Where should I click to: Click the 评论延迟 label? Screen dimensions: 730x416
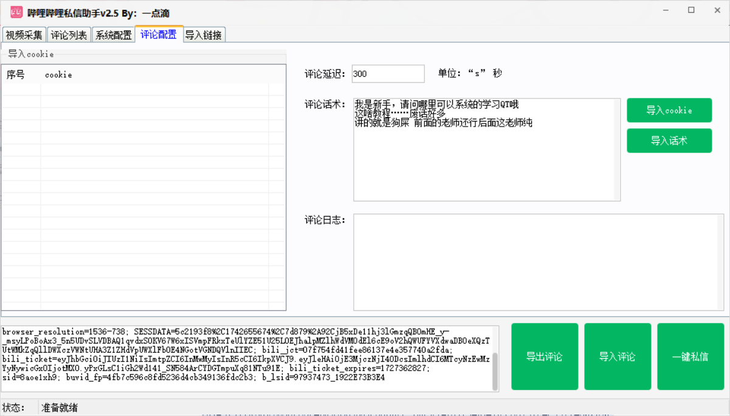click(x=325, y=74)
